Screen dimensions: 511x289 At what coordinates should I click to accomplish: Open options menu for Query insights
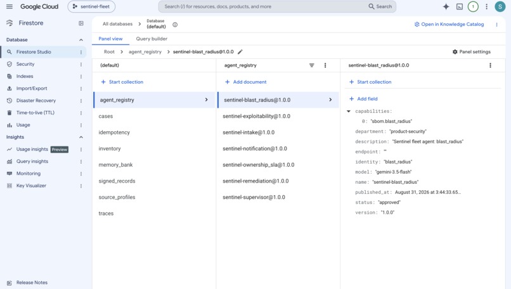click(x=81, y=162)
